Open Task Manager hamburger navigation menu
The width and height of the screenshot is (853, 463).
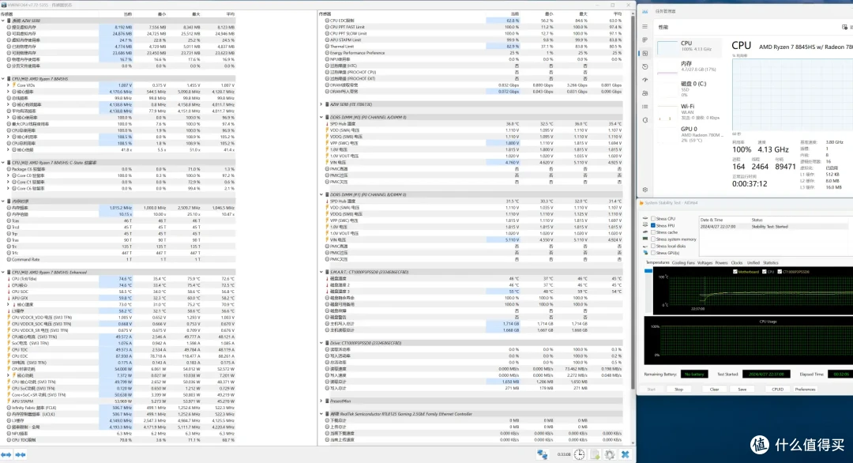point(644,27)
